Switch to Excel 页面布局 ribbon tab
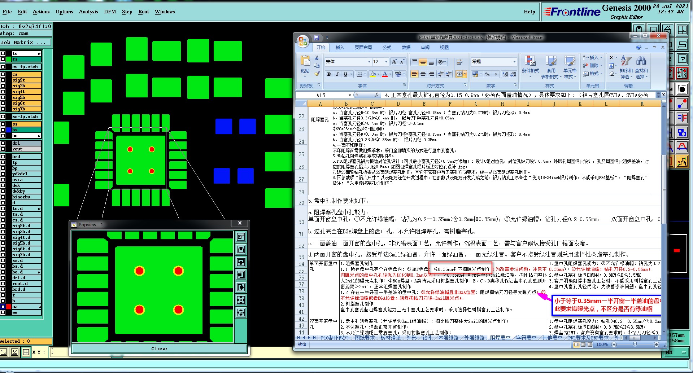The width and height of the screenshot is (693, 373). [x=363, y=48]
